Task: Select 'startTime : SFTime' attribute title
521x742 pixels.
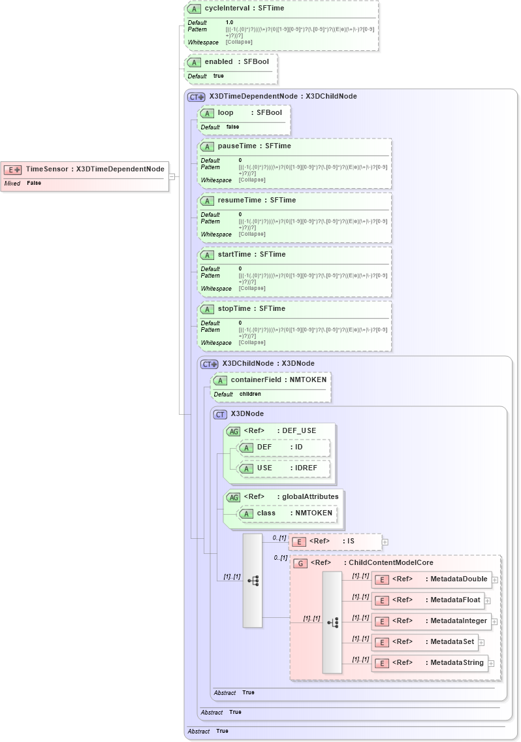Action: 252,254
